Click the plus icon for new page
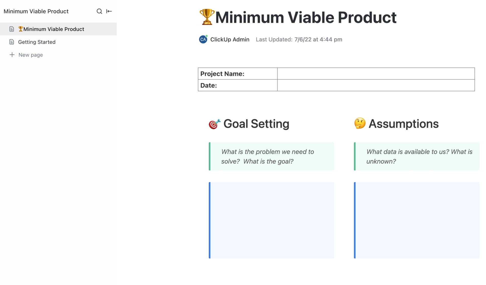Image resolution: width=486 pixels, height=285 pixels. pyautogui.click(x=12, y=55)
